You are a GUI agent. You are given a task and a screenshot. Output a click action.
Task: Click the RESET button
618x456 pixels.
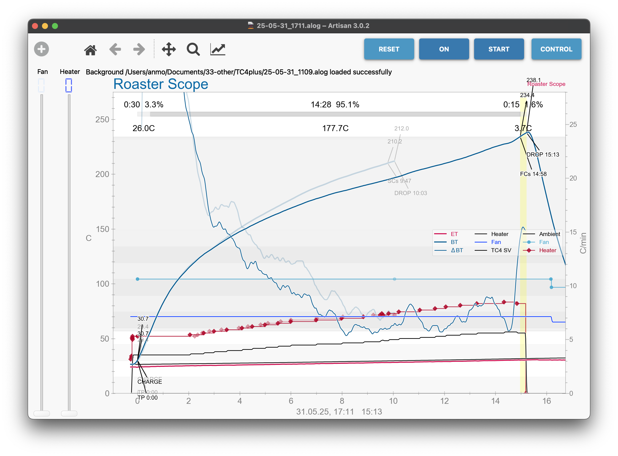coord(389,49)
